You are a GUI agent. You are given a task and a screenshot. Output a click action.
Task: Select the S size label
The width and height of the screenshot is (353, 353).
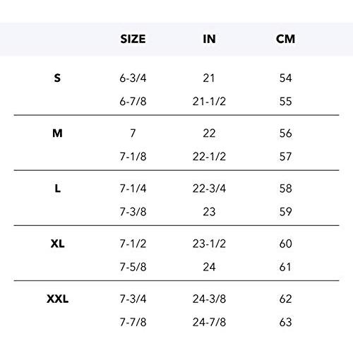pos(57,78)
